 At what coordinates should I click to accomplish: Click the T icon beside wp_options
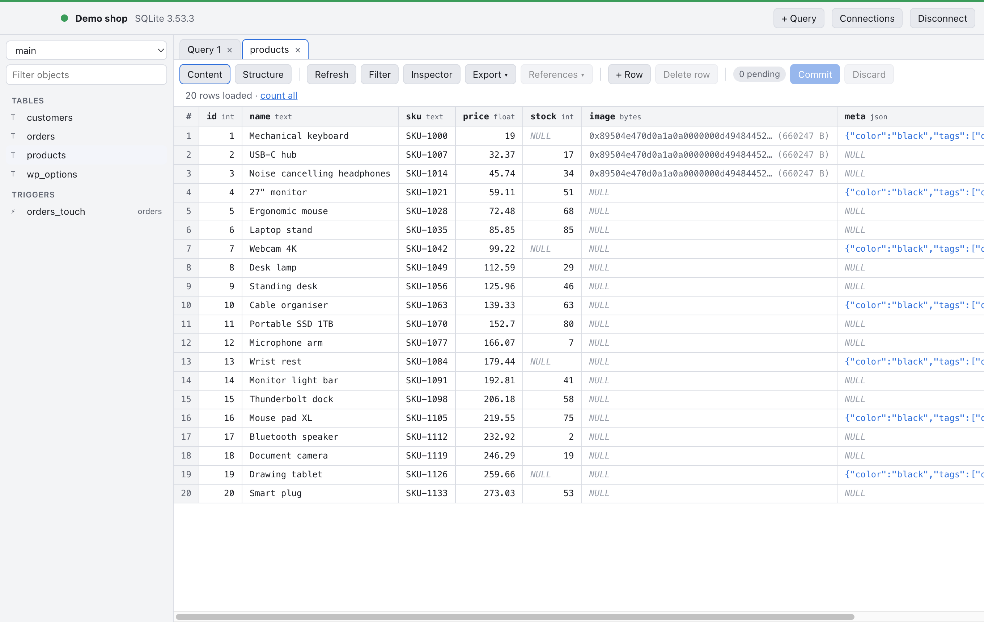pyautogui.click(x=13, y=174)
